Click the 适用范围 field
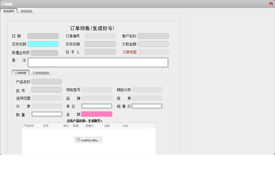This screenshot has height=178, width=275. click(47, 98)
